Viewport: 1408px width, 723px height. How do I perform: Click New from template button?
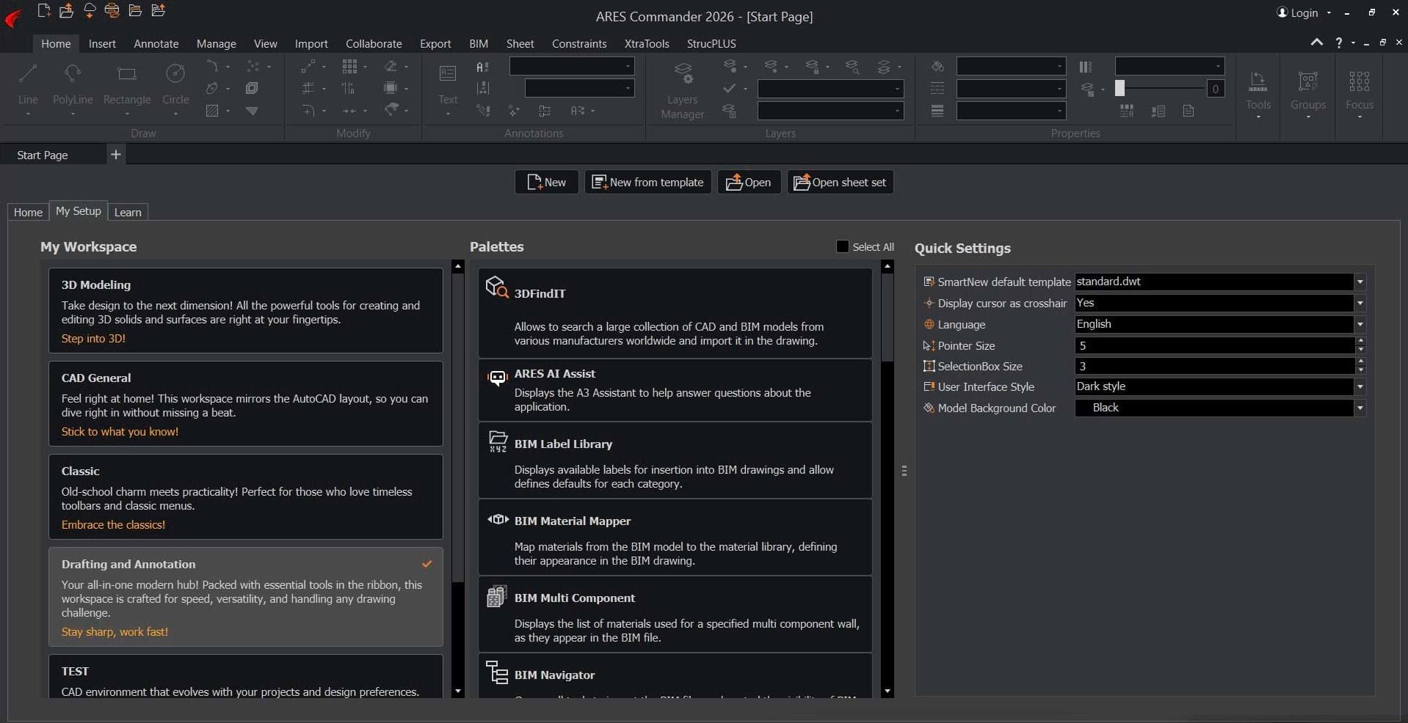(647, 182)
